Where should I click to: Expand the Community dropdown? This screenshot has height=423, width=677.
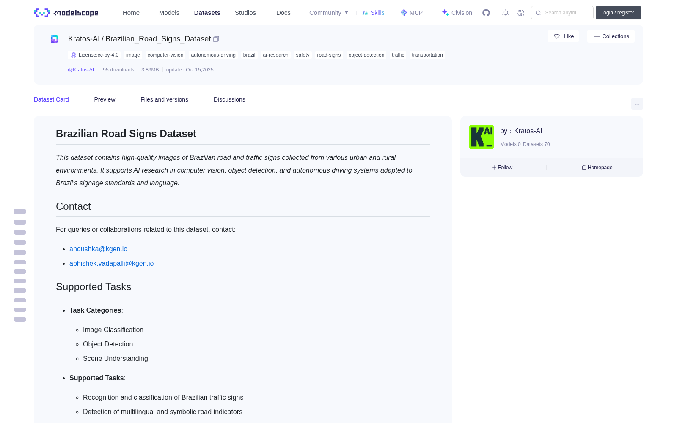pos(329,13)
